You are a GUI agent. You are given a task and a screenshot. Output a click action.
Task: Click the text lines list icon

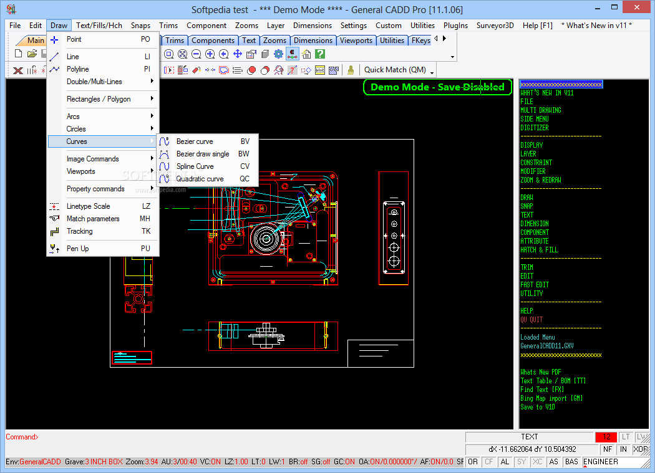click(237, 70)
